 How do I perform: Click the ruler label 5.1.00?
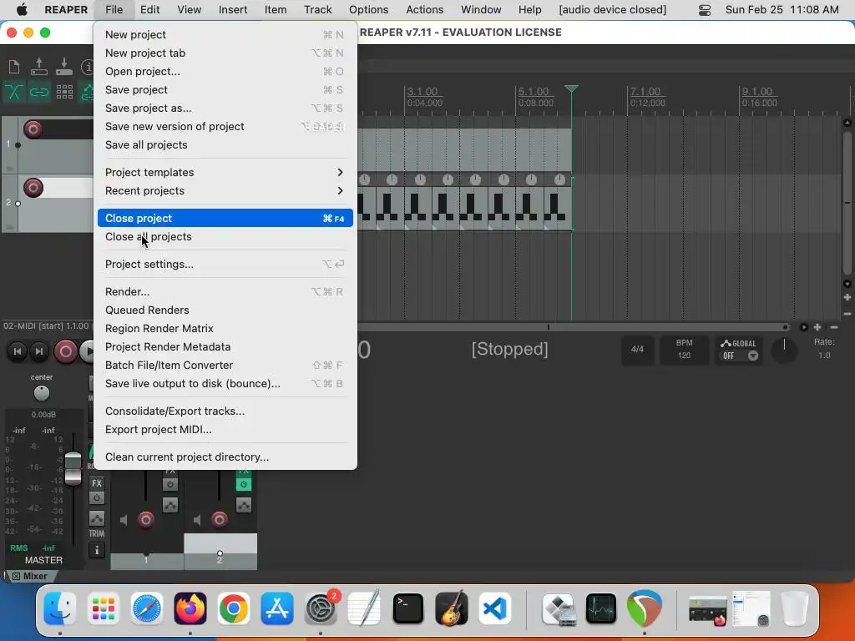tap(534, 92)
